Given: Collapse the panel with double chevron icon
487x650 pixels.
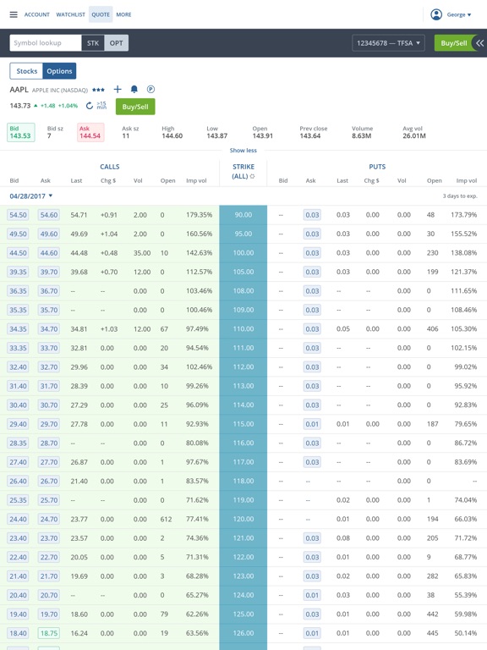Looking at the screenshot, I should (480, 43).
